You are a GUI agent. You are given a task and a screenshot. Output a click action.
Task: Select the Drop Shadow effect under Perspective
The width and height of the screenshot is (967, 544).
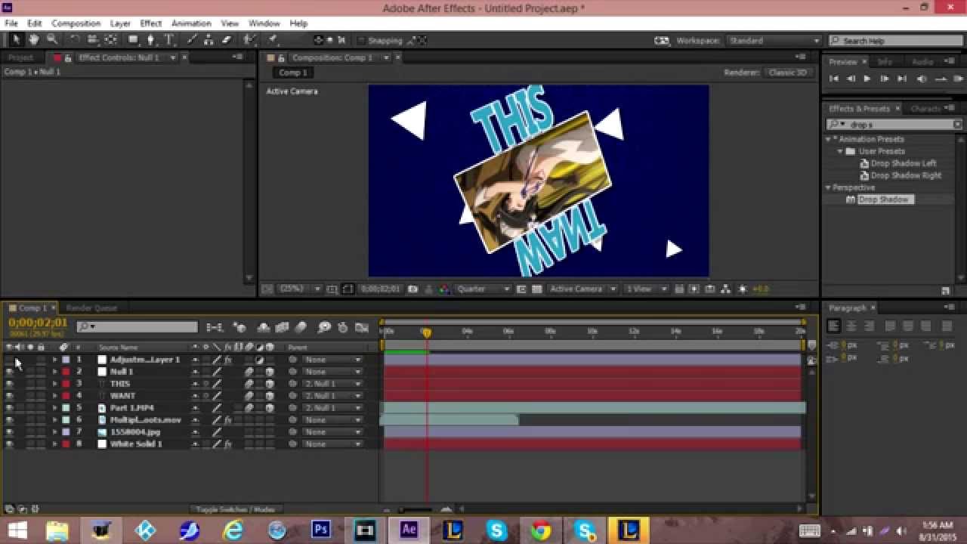click(x=884, y=199)
